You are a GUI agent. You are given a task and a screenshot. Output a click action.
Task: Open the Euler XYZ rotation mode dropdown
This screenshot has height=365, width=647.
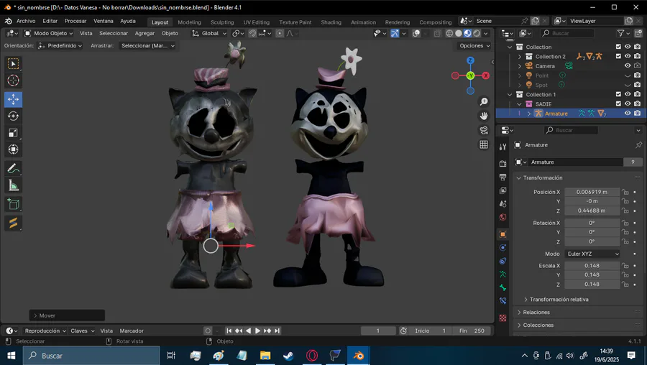(592, 254)
